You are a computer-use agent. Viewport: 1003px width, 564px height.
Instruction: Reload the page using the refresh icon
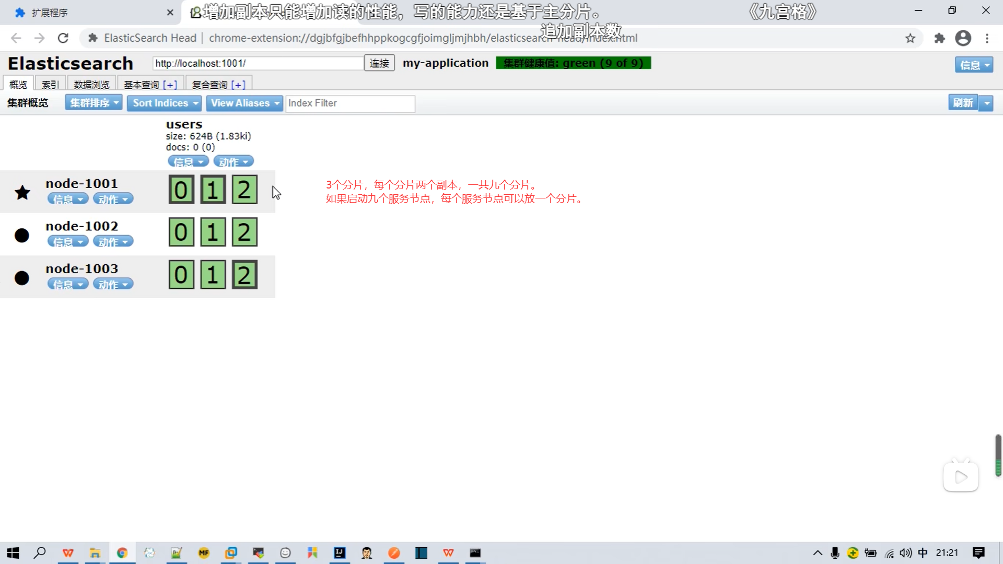click(x=63, y=38)
